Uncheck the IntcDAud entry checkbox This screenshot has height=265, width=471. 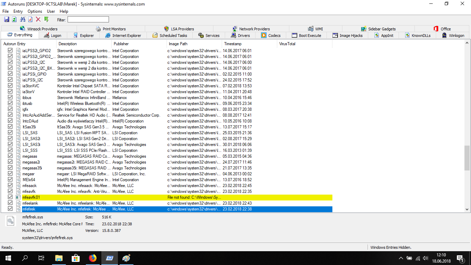(x=10, y=121)
